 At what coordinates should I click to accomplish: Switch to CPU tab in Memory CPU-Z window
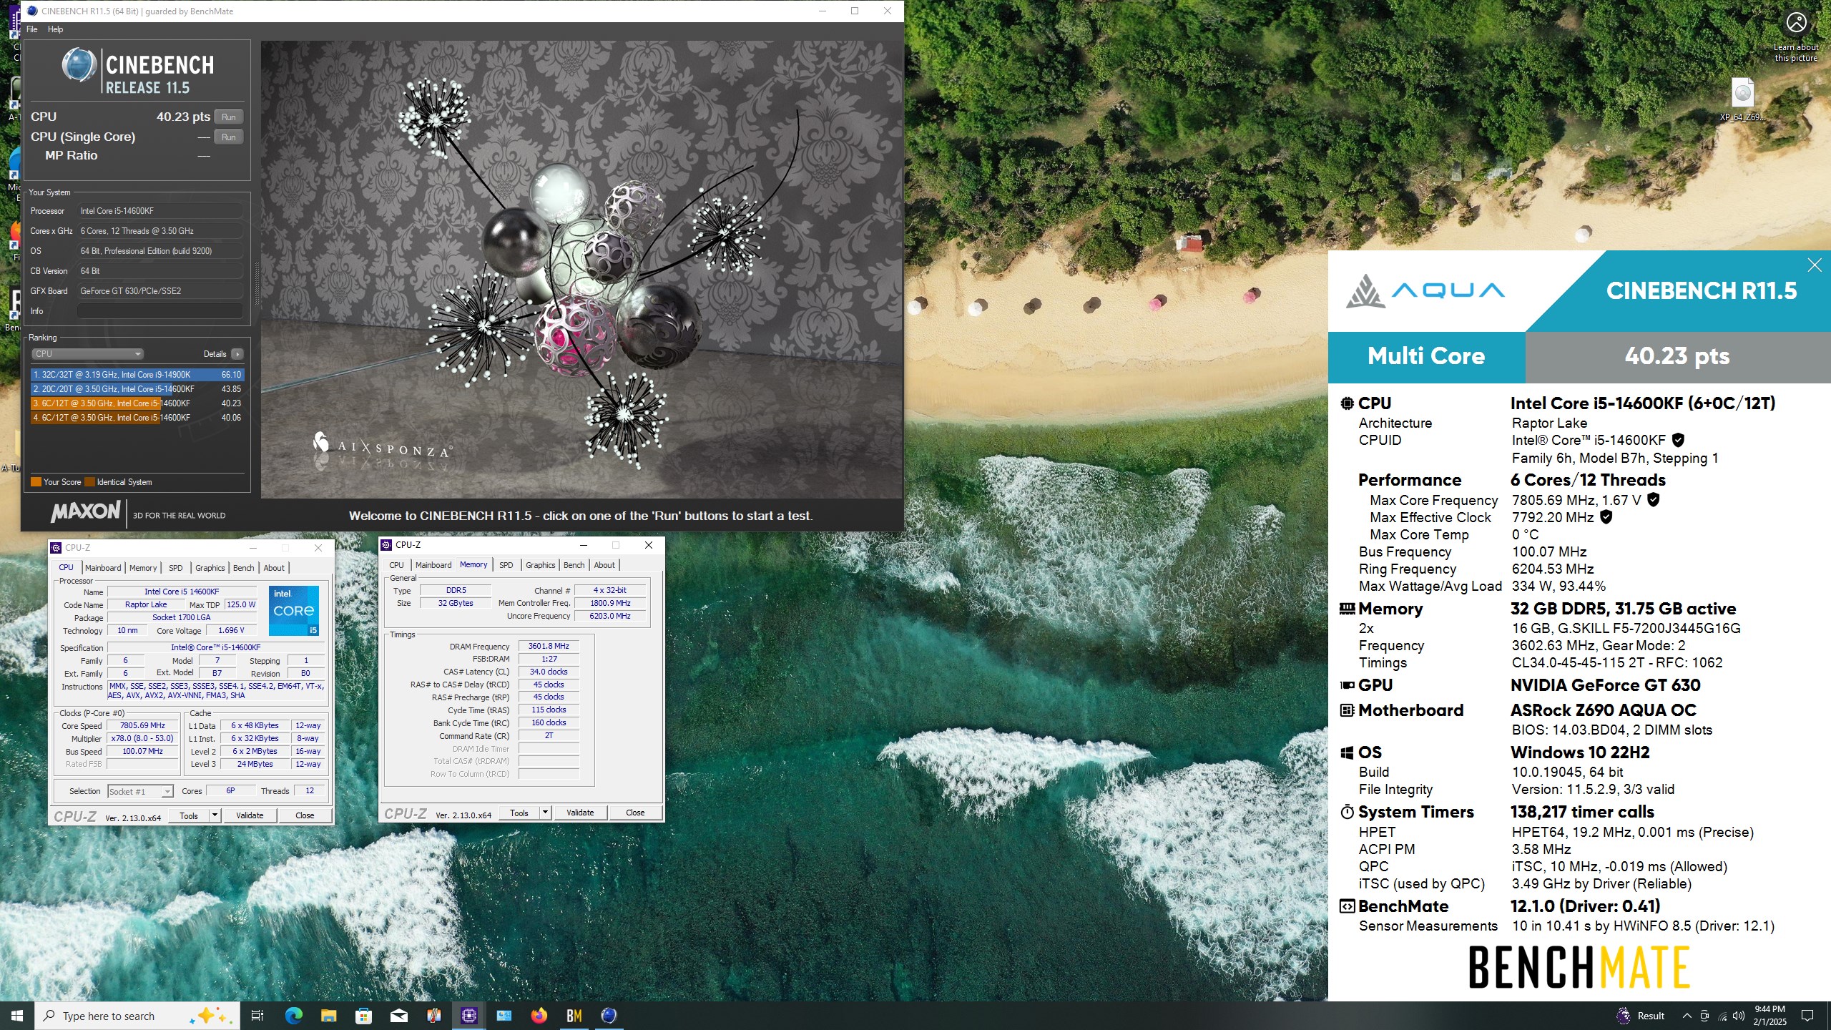coord(396,565)
